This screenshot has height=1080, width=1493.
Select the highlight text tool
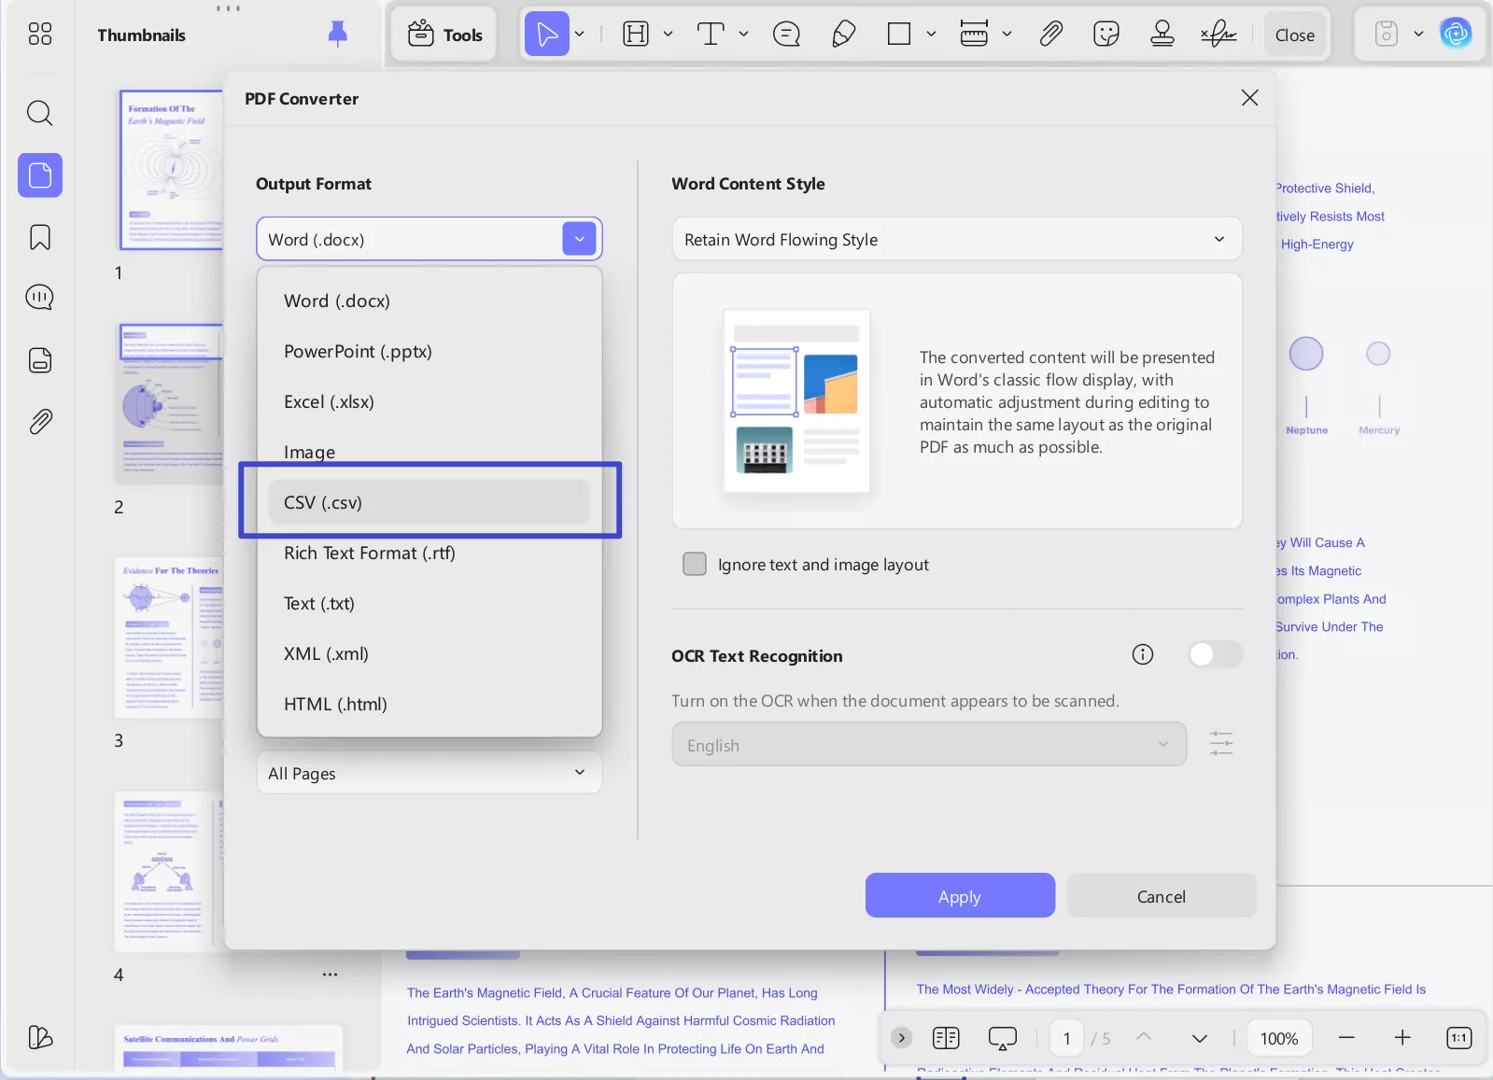[636, 35]
